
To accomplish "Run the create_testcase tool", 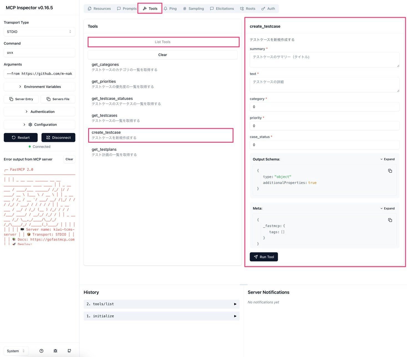I will pos(264,257).
